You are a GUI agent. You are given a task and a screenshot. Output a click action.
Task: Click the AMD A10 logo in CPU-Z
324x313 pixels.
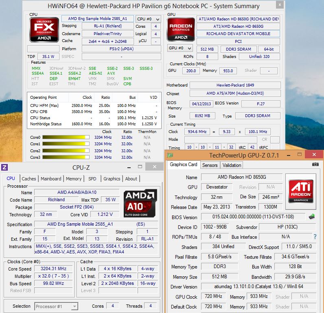click(140, 203)
